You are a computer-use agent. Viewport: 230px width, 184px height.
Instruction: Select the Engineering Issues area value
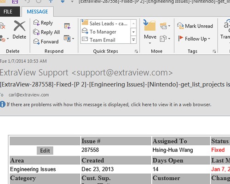[33, 169]
